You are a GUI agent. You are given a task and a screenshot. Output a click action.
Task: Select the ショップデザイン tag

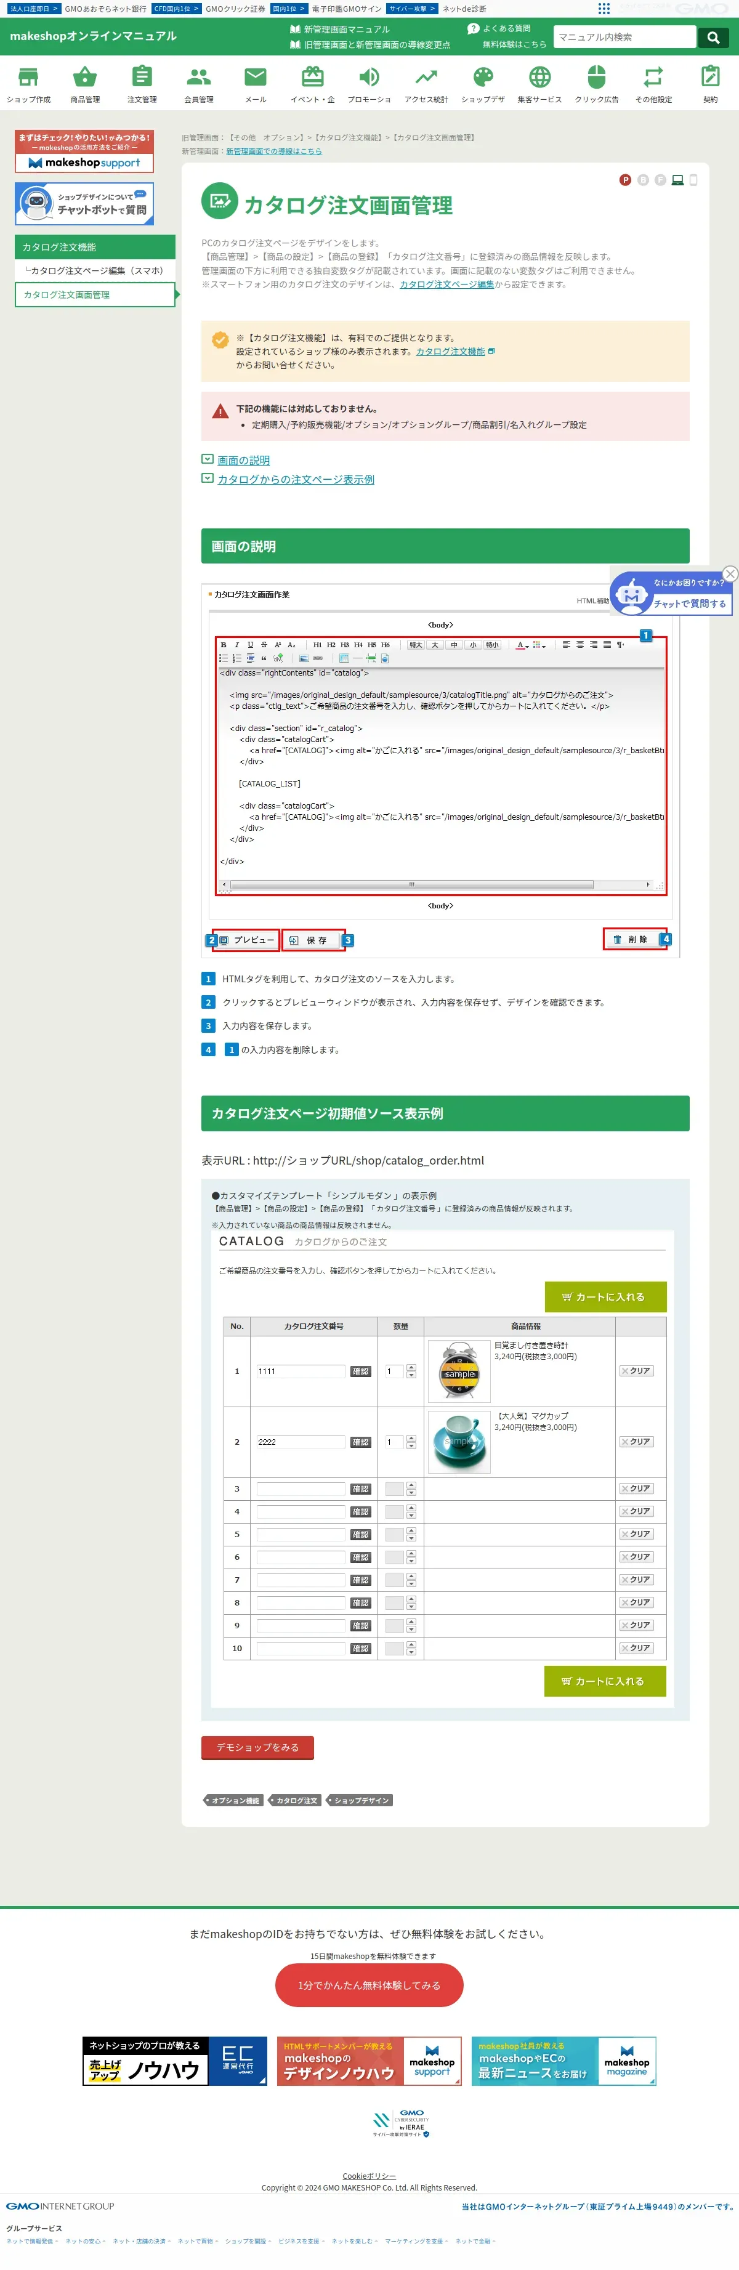tap(360, 1800)
